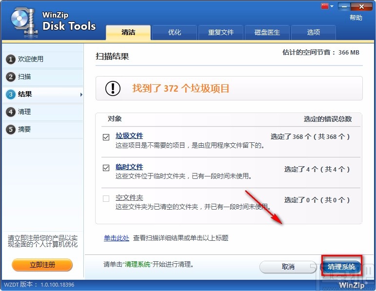Click the text 找到了 372 个垃圾项目
The width and height of the screenshot is (376, 291).
[181, 88]
